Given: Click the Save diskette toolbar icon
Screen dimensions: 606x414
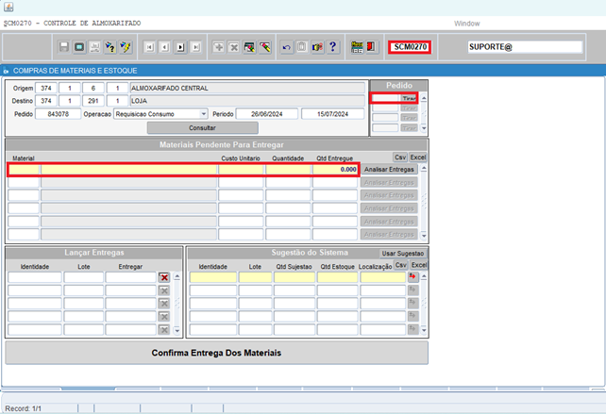Looking at the screenshot, I should (64, 47).
